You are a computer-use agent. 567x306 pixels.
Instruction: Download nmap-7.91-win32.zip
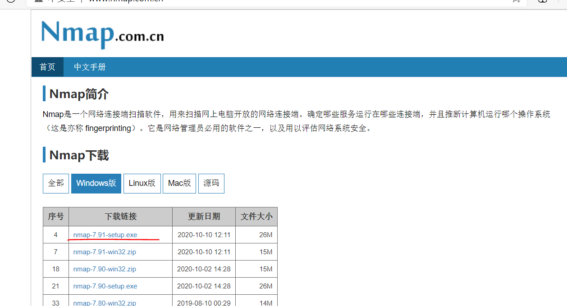tap(105, 252)
